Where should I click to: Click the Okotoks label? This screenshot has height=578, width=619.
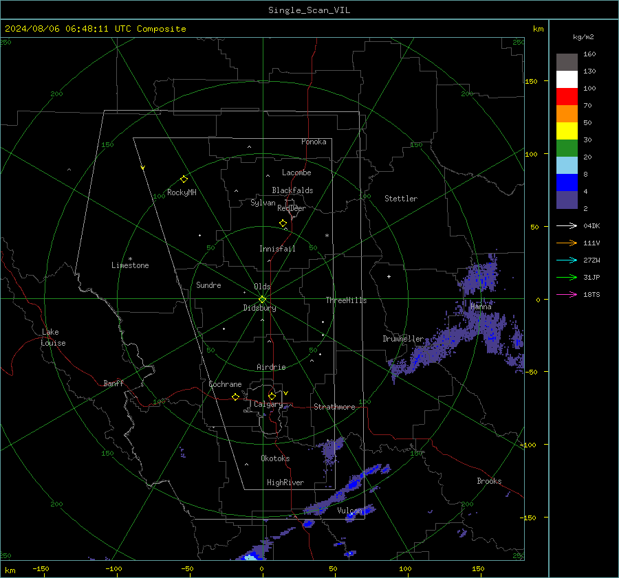coord(275,458)
